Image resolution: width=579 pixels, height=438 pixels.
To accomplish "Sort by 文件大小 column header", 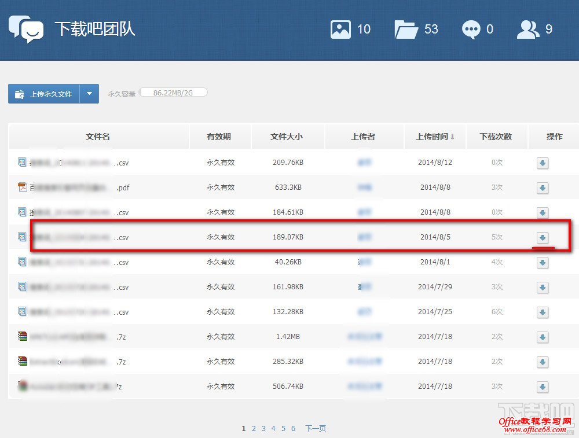I will click(287, 137).
